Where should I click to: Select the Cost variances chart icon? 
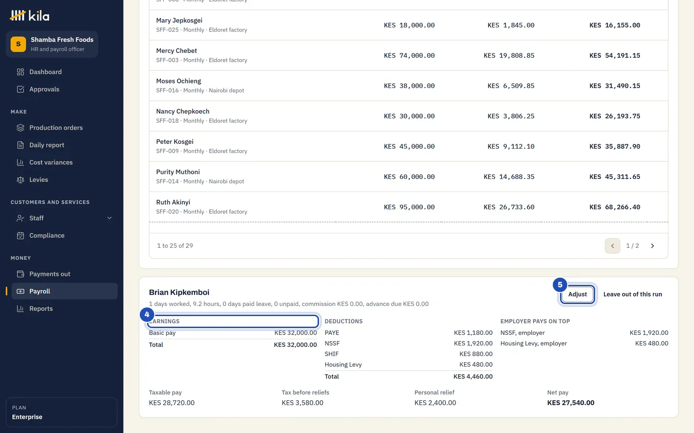click(x=20, y=163)
